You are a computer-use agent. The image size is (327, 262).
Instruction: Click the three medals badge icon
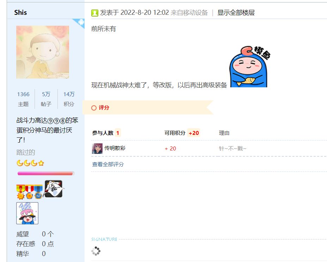click(30, 192)
